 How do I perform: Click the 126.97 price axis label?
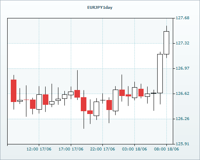[x=182, y=68]
